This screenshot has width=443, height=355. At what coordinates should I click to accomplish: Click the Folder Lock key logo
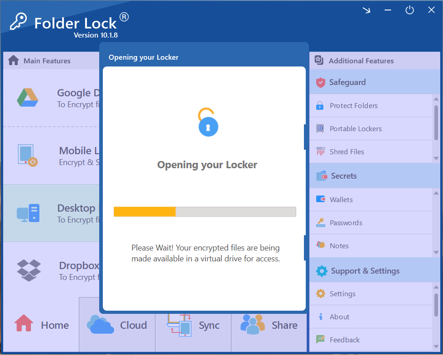[19, 21]
